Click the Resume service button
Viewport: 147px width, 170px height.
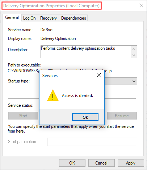pyautogui.click(x=122, y=116)
